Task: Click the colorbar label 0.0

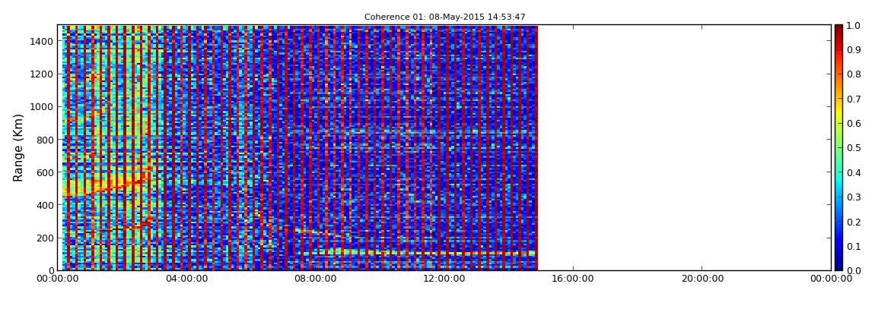Action: [854, 270]
